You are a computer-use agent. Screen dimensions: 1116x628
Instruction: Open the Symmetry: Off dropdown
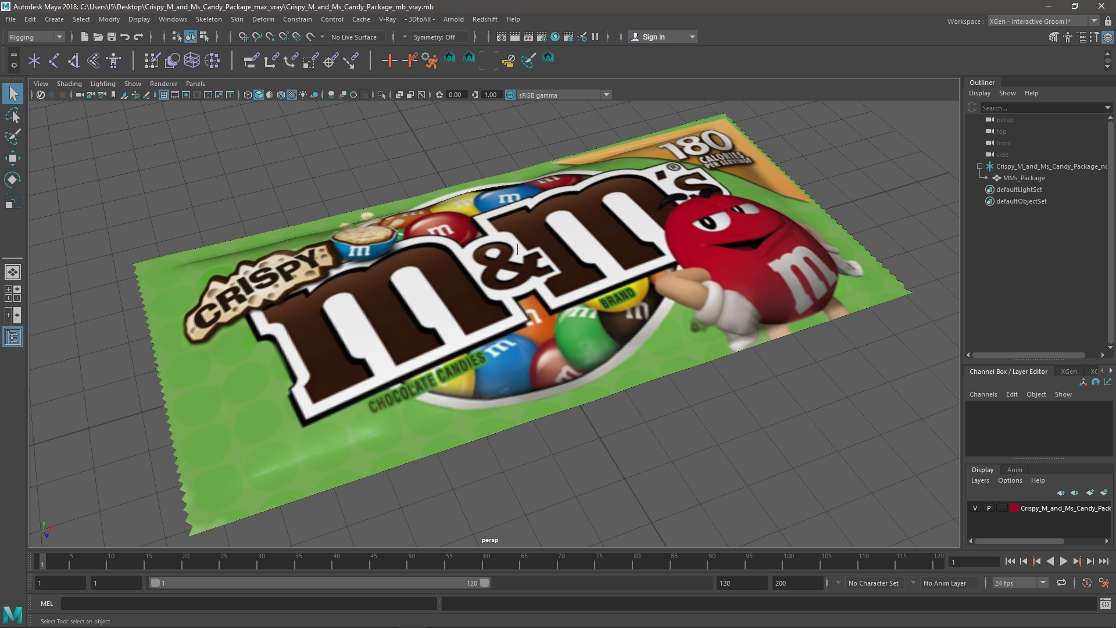click(x=439, y=37)
